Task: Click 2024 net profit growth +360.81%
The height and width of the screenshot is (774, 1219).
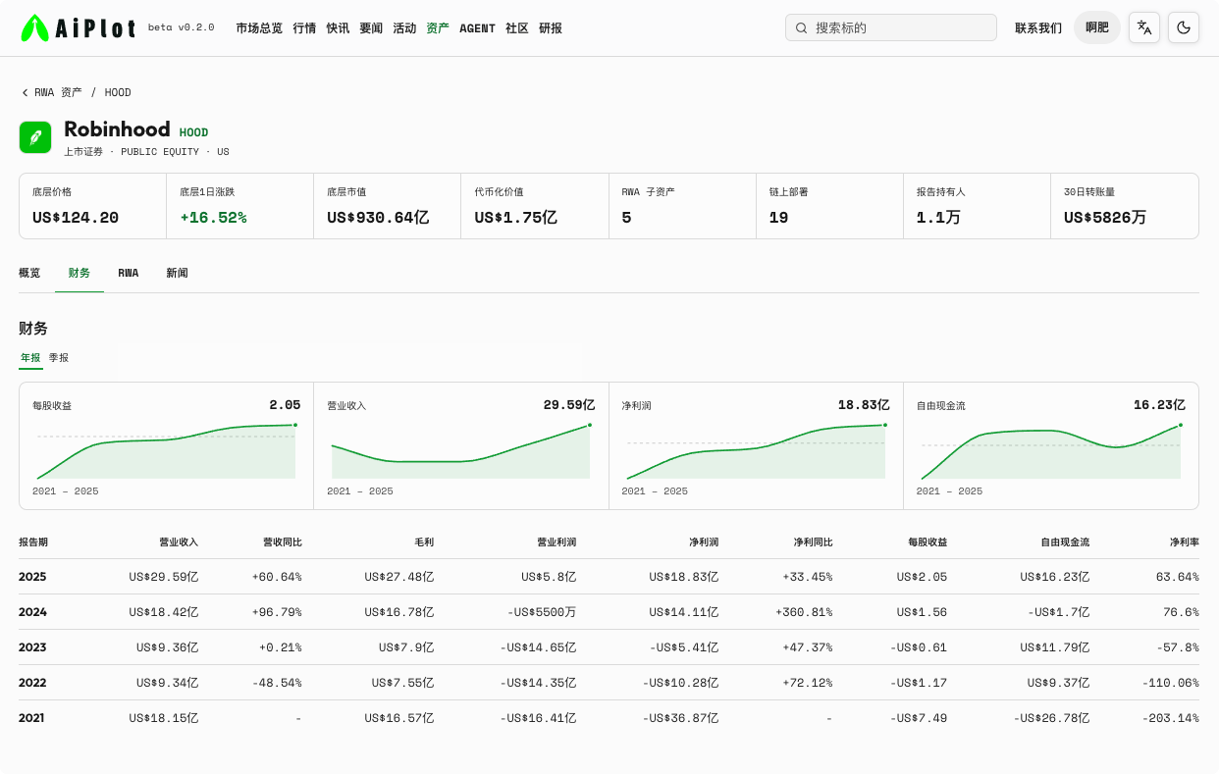Action: click(804, 612)
